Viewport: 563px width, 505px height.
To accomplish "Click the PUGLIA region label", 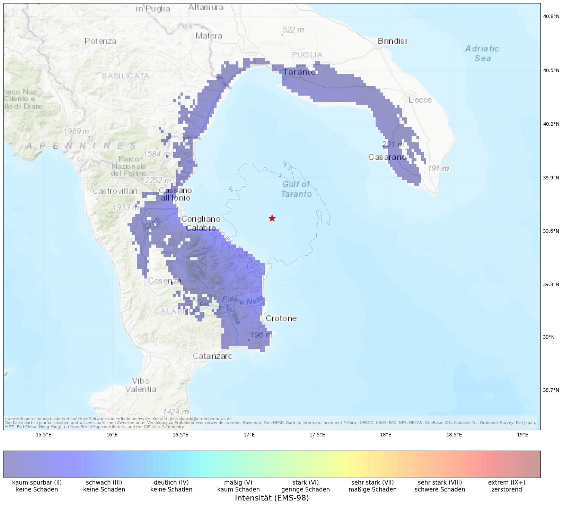I will pos(307,55).
